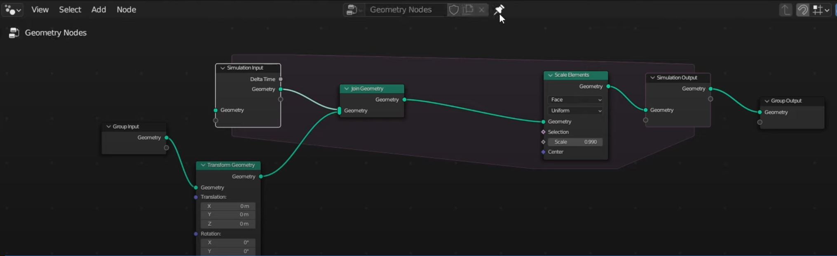The width and height of the screenshot is (837, 256).
Task: Click Simulation Input Geometry output socket
Action: [281, 89]
